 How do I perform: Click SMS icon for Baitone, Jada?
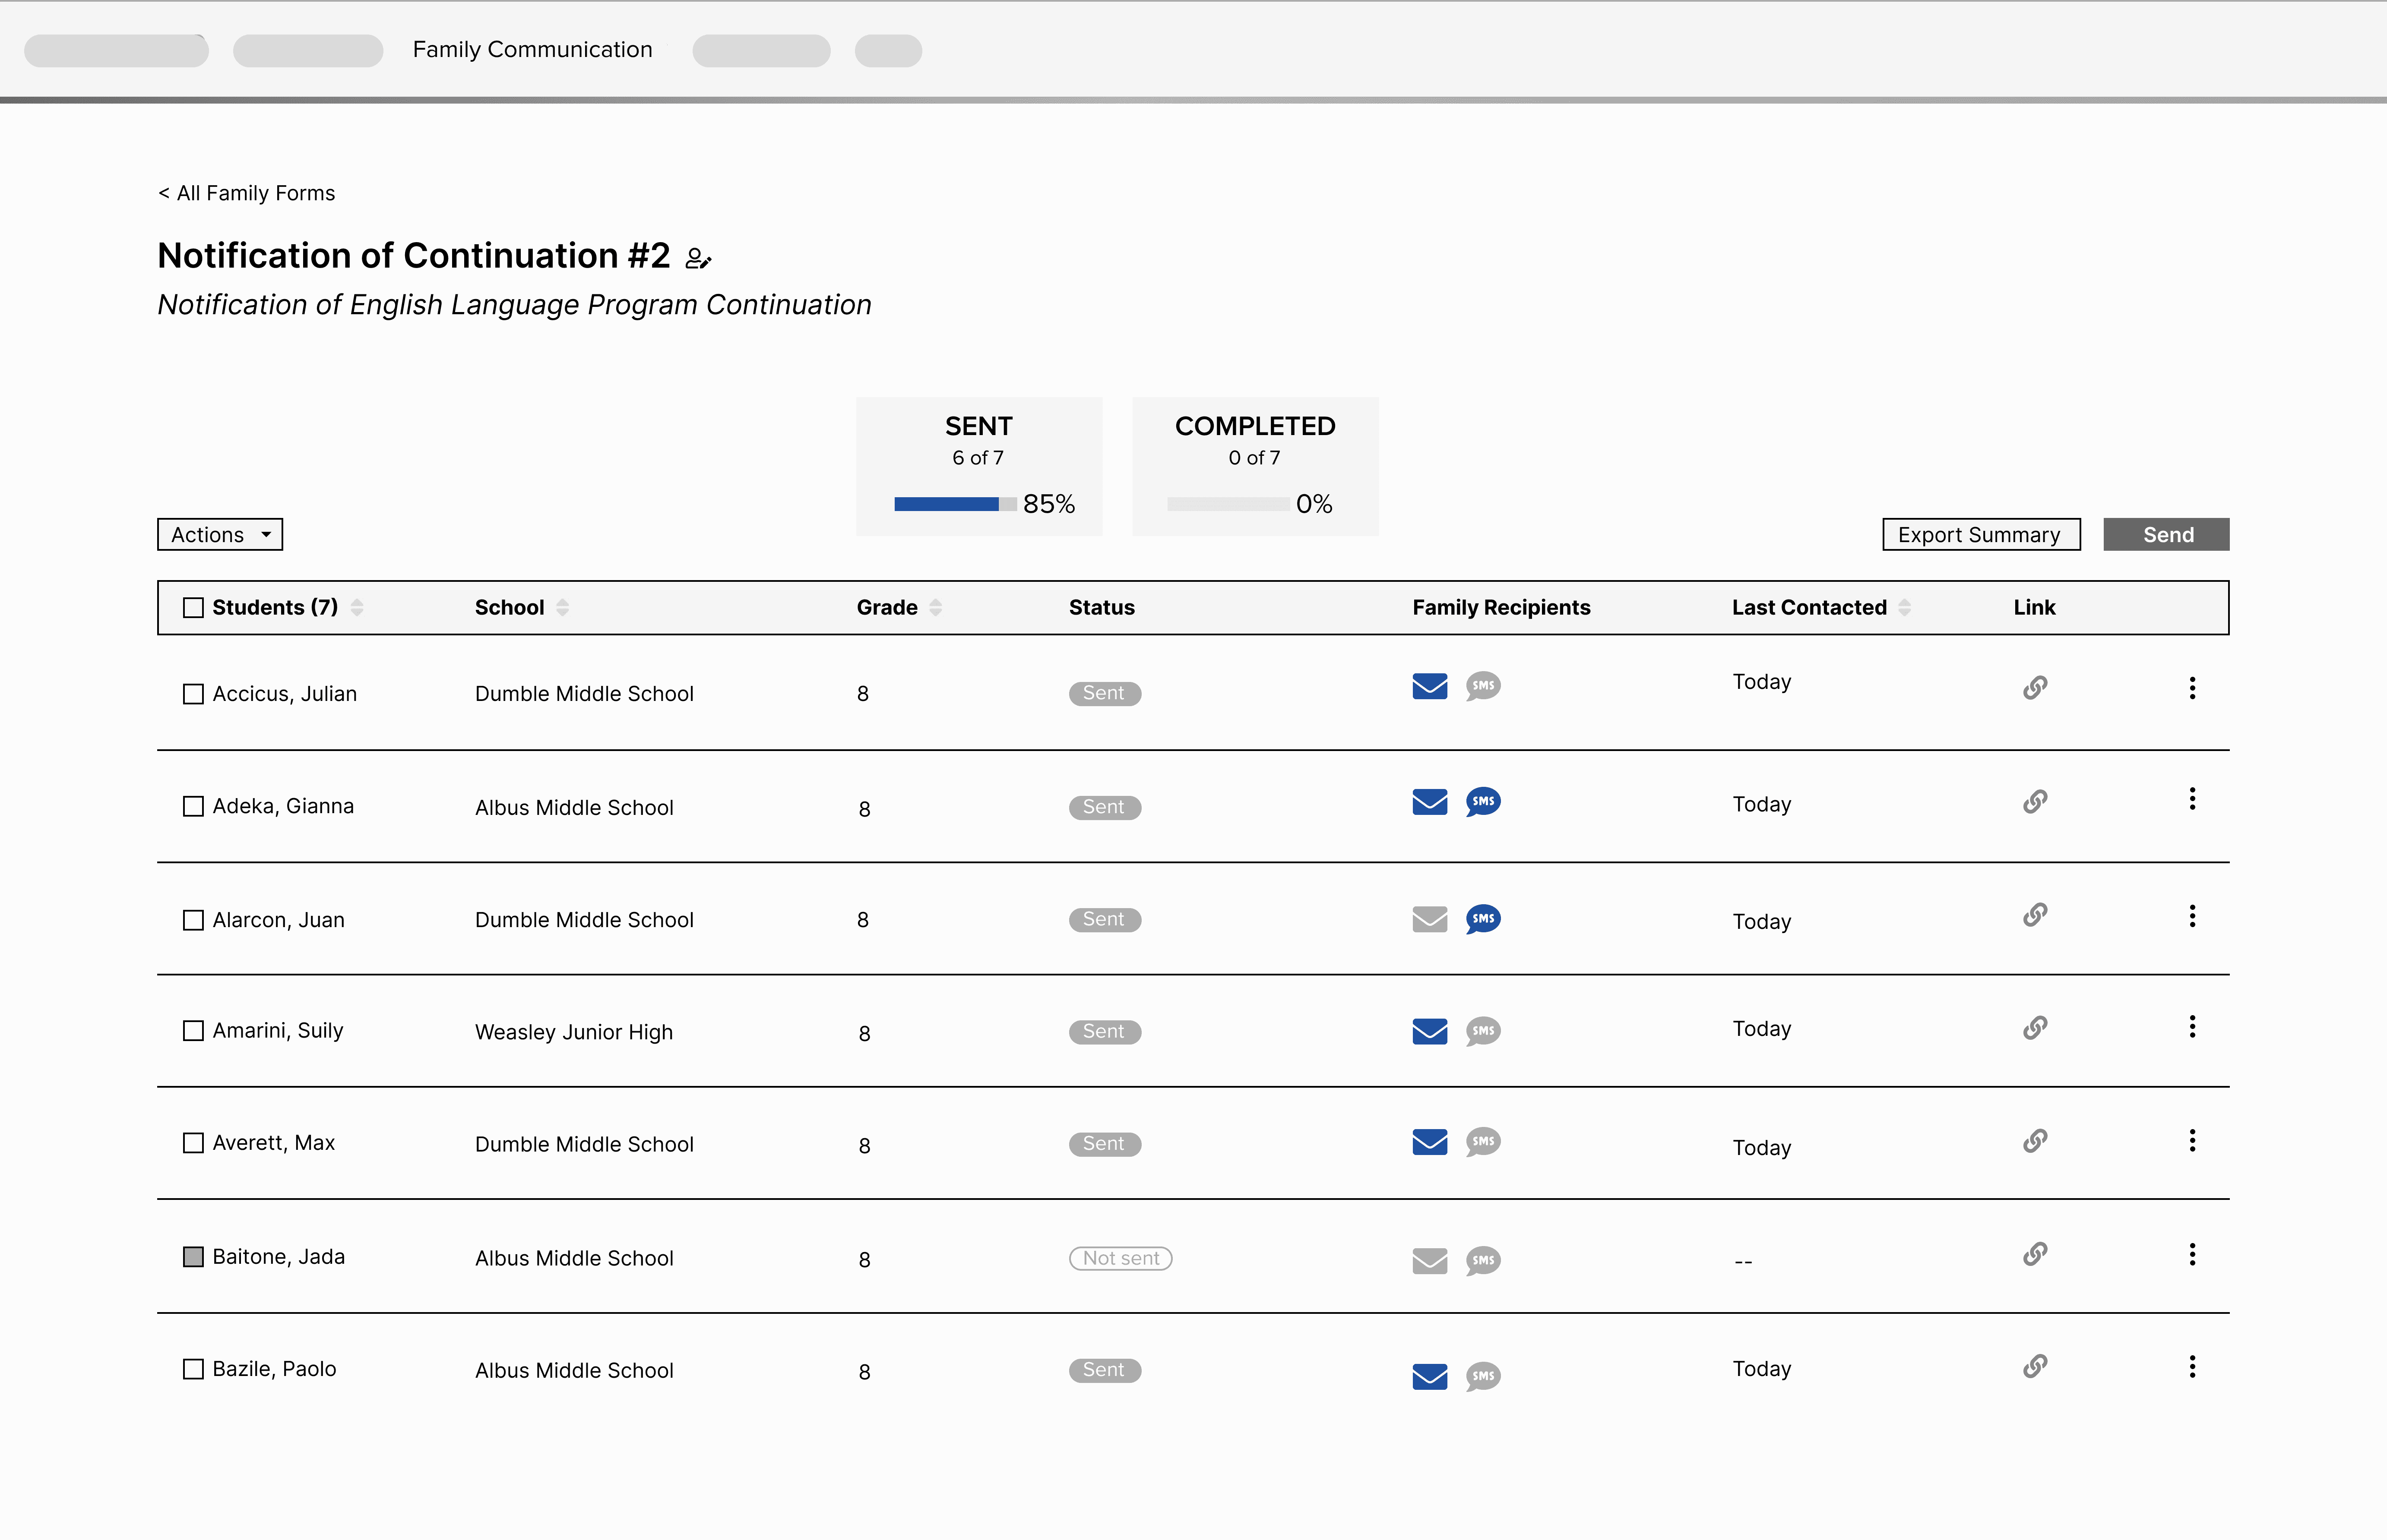point(1483,1260)
